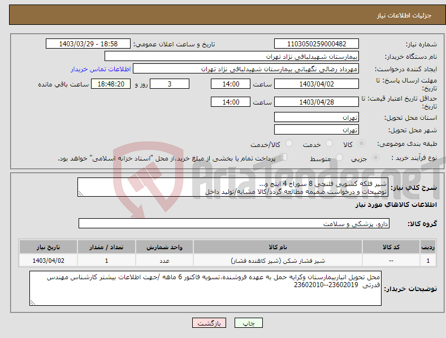Select the خدمت radio button
The height and width of the screenshot is (338, 446).
coord(329,144)
